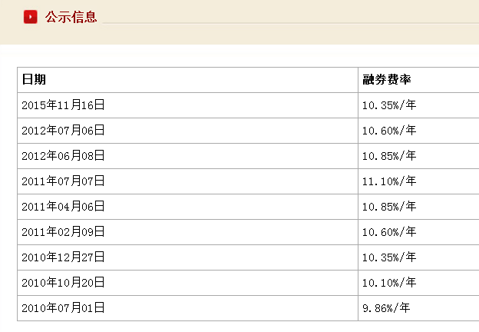479x332 pixels.
Task: Click the 10.85%/年 rate for 2012年06月08日
Action: point(389,156)
